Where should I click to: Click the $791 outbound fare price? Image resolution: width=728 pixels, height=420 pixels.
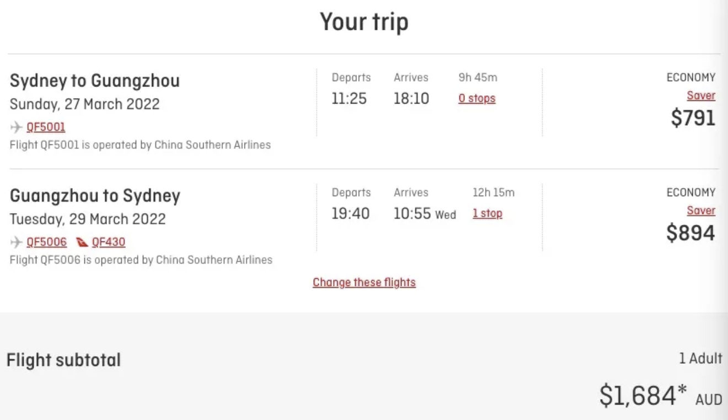(693, 117)
